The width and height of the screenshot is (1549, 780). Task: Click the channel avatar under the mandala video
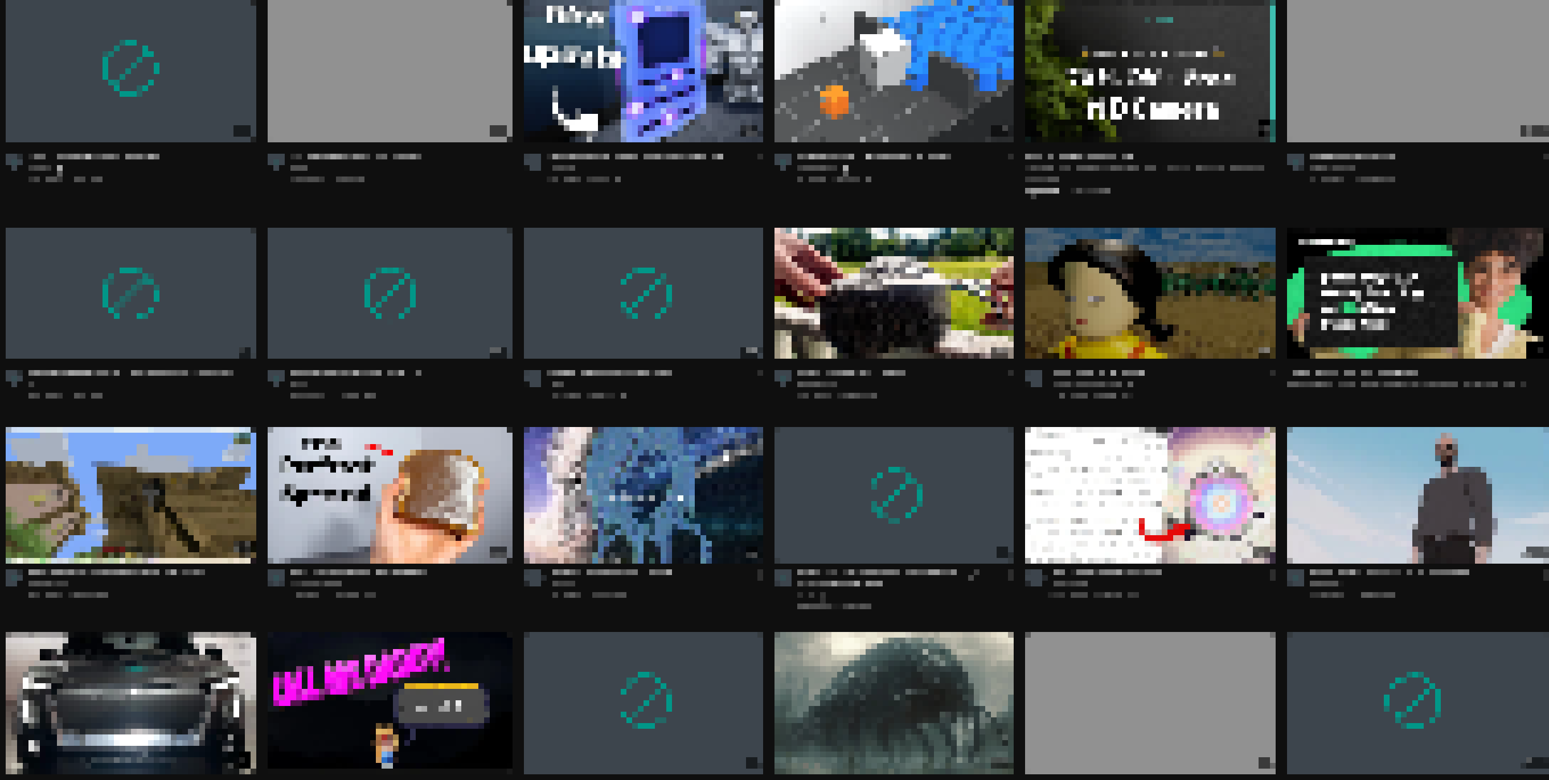click(1034, 578)
